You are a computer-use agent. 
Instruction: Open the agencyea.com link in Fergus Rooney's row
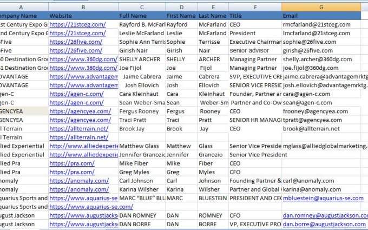(x=80, y=111)
